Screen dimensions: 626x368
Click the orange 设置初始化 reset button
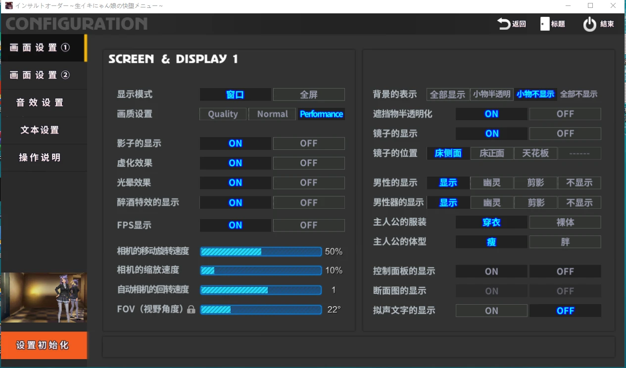coord(44,345)
